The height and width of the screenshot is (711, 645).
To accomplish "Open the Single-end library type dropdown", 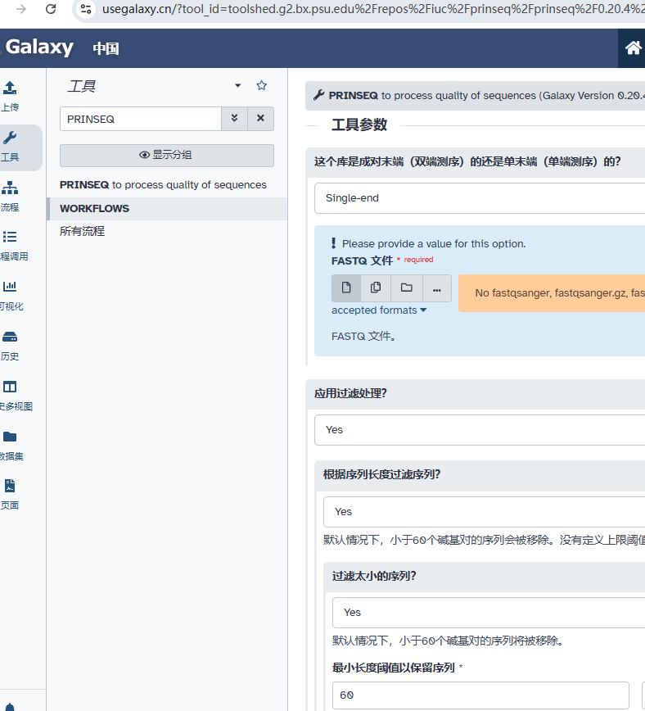I will [480, 198].
